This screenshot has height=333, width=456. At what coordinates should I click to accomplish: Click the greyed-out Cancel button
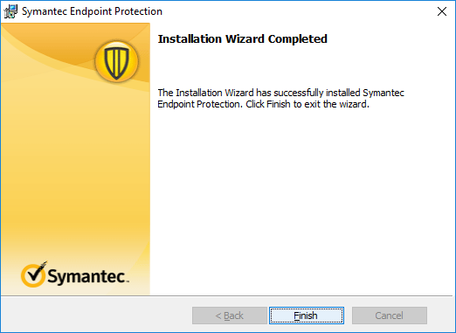pos(390,316)
